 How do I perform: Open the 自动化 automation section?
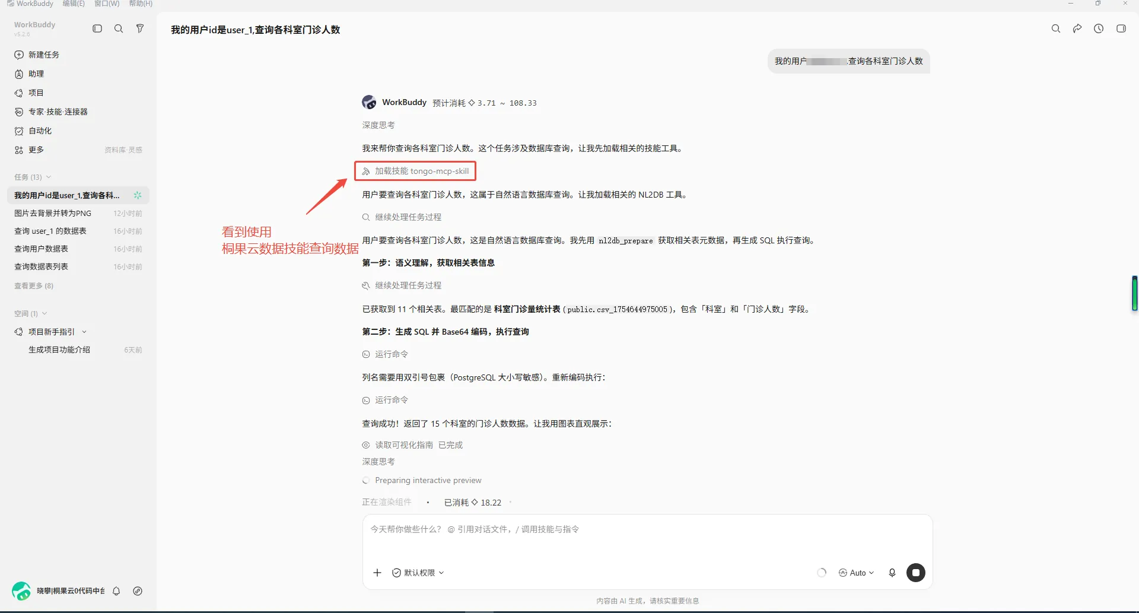pyautogui.click(x=33, y=131)
